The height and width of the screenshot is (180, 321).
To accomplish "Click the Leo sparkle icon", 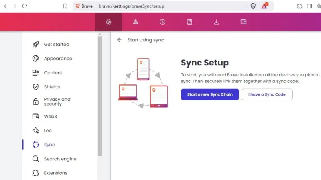I will point(36,131).
